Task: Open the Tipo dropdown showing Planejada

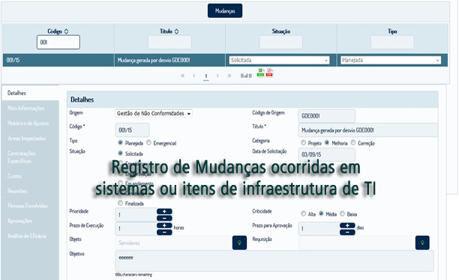Action: coord(391,60)
